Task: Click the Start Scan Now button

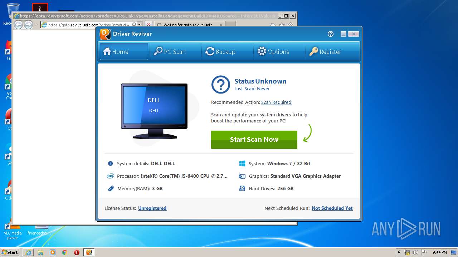Action: (x=254, y=140)
